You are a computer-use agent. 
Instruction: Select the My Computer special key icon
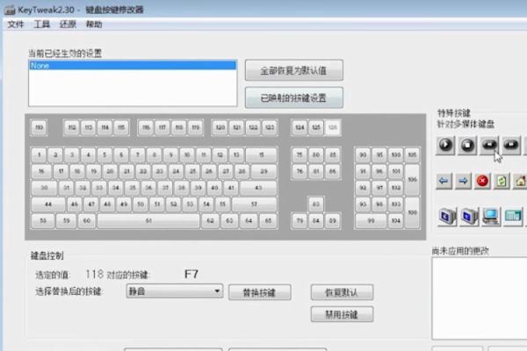[x=492, y=214]
